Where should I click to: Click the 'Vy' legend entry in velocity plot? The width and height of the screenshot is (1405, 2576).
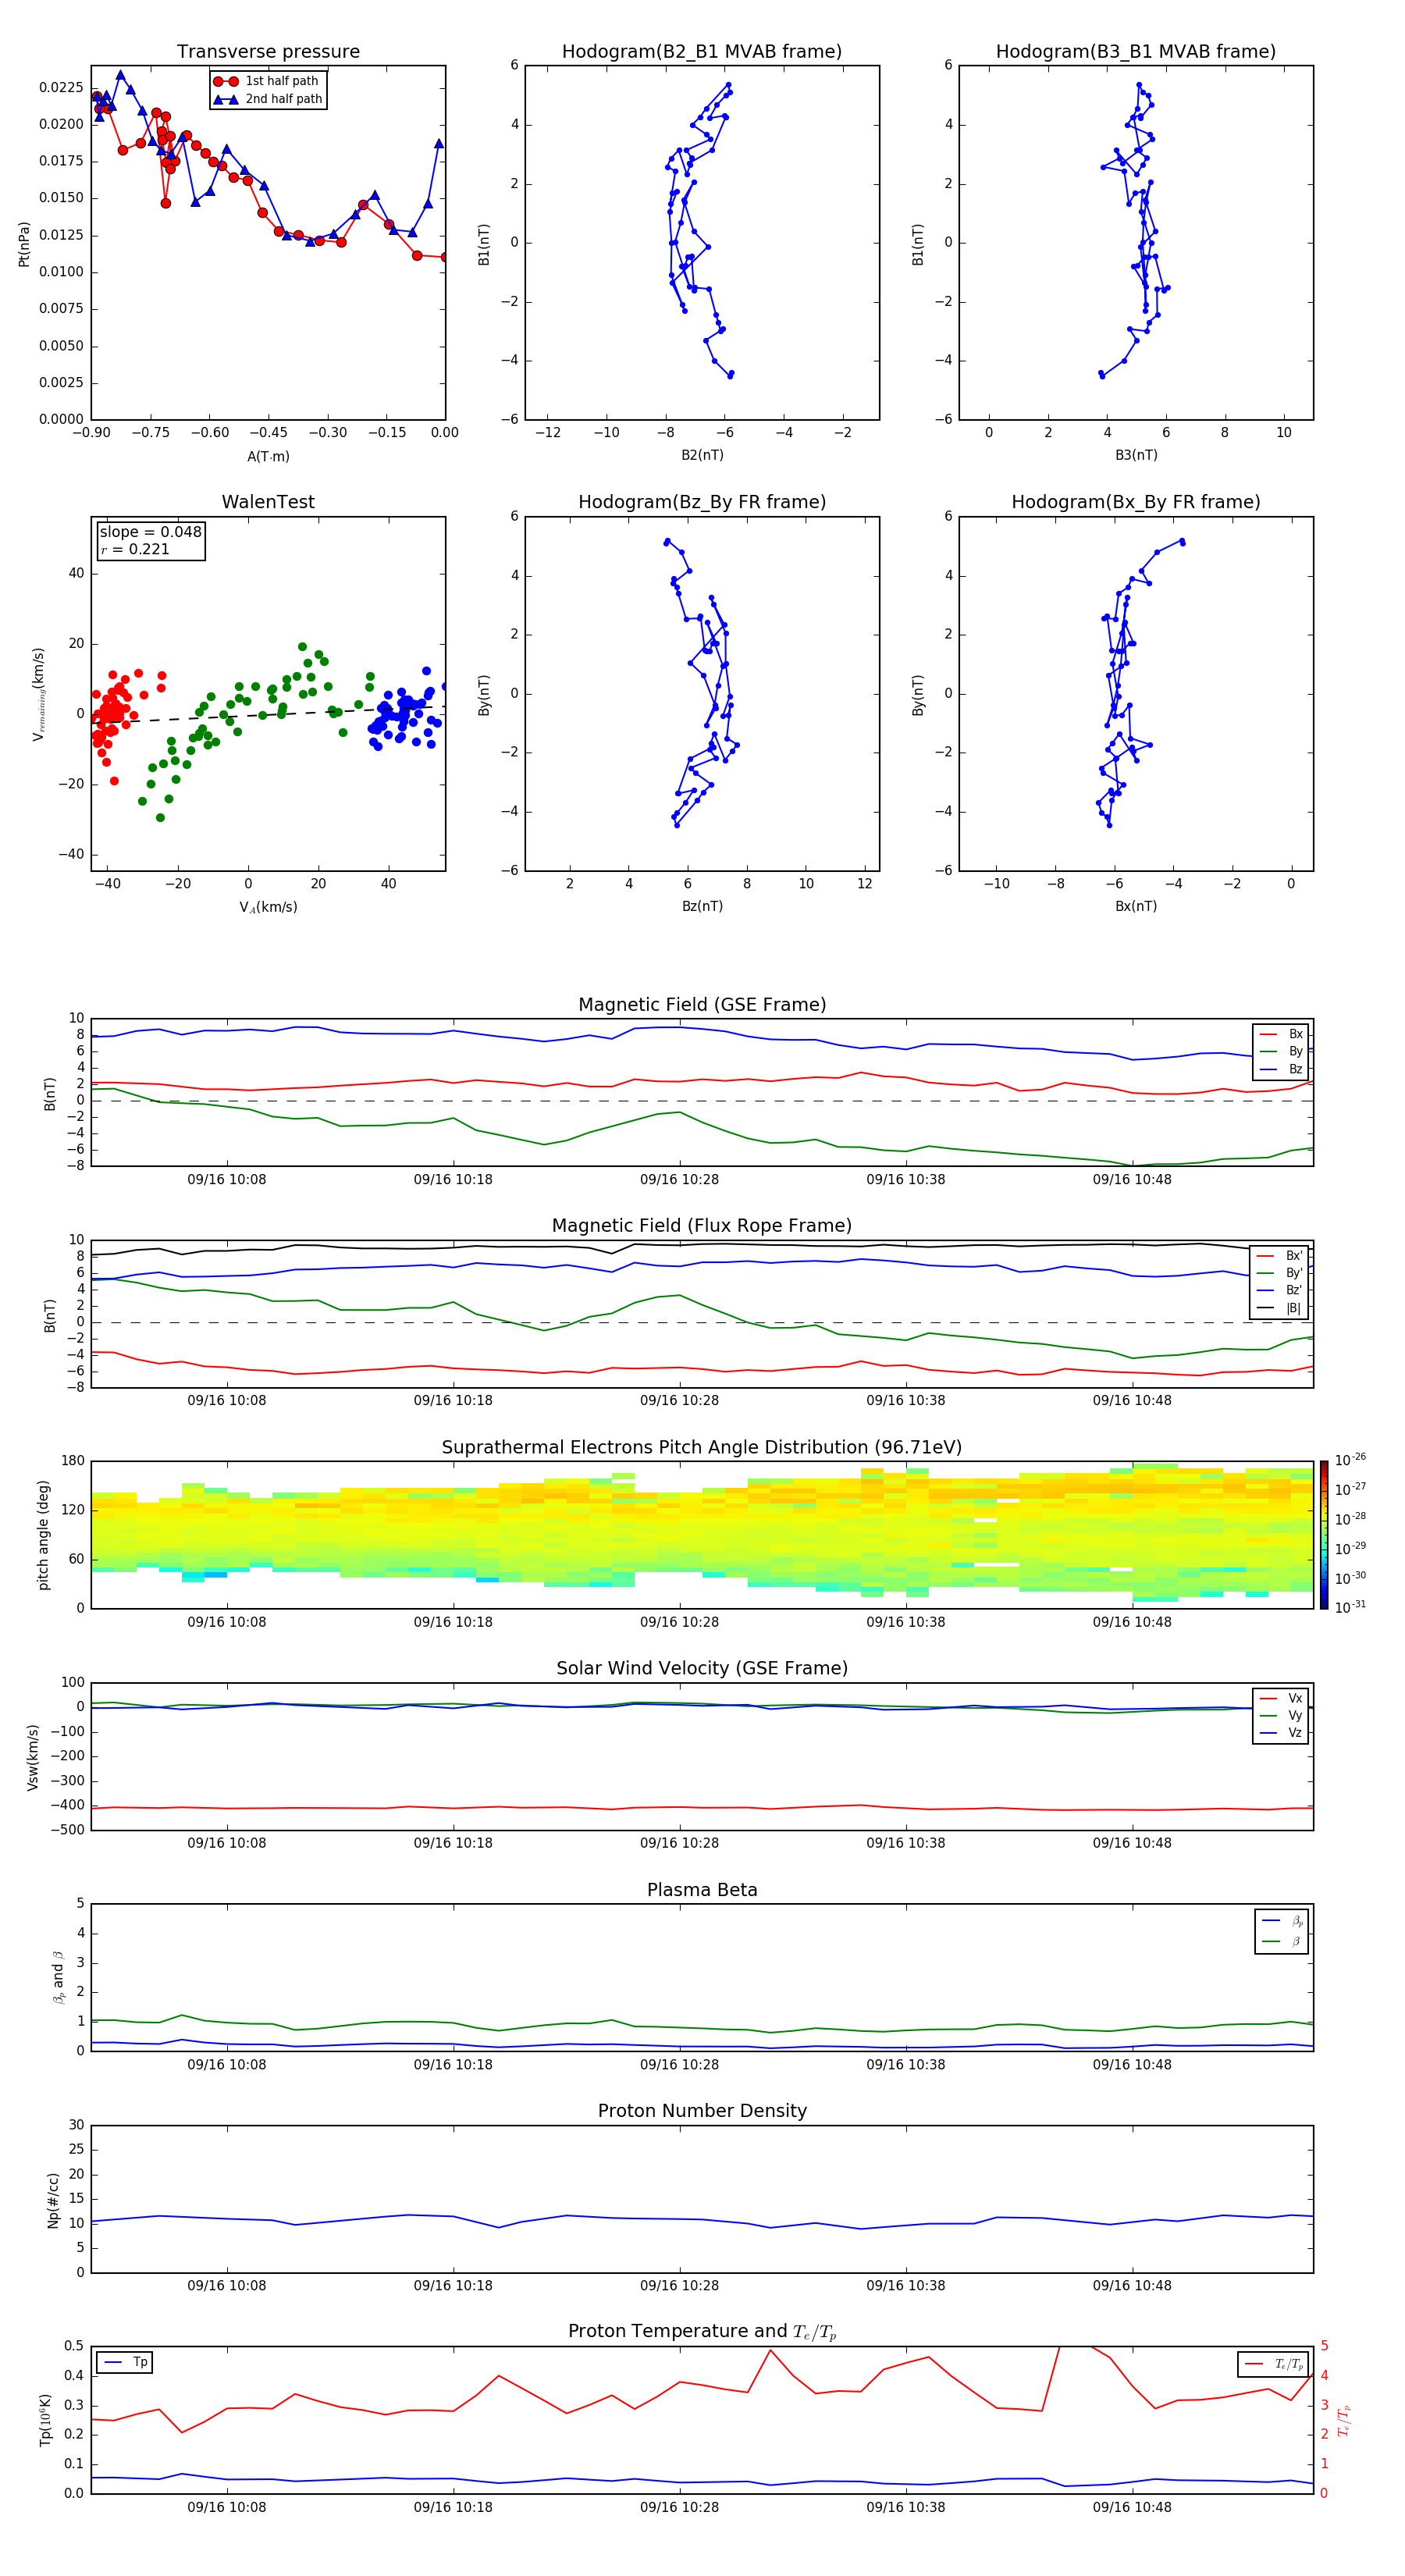(x=1282, y=1715)
